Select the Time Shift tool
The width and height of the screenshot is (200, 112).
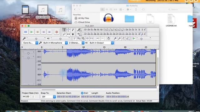(68, 34)
